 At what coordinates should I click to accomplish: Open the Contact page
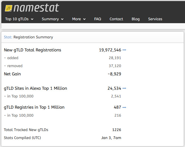[116, 19]
